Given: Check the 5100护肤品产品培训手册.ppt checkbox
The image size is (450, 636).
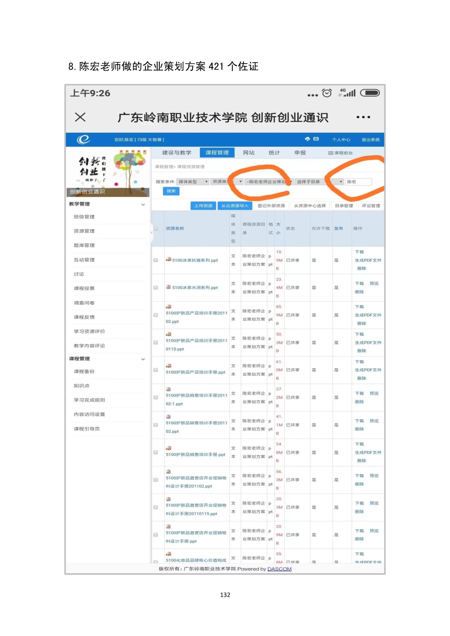Looking at the screenshot, I should (156, 370).
